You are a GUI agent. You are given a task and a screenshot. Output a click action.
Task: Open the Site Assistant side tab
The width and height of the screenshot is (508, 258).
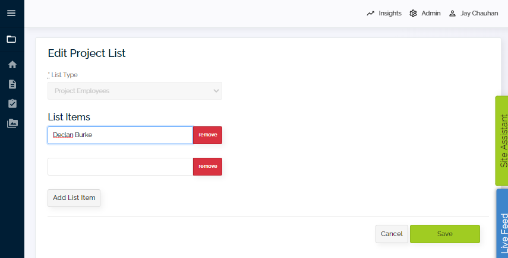pyautogui.click(x=502, y=141)
